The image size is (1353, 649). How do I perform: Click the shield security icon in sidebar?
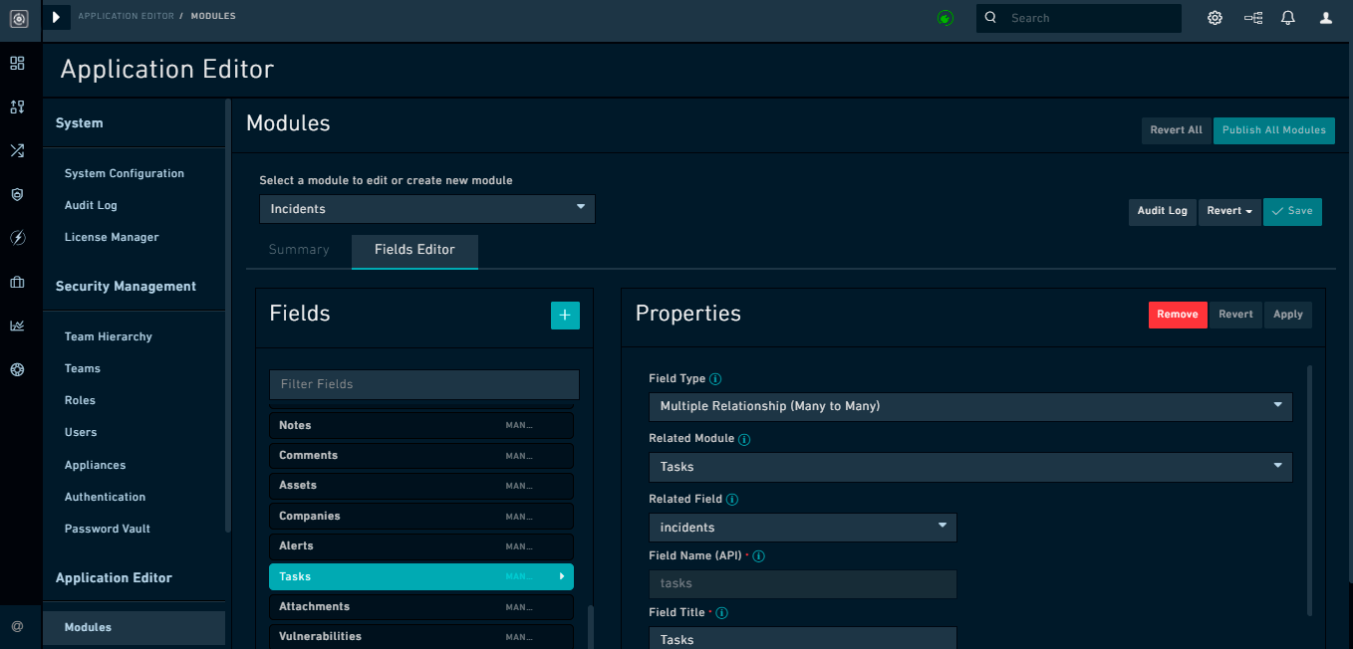coord(17,194)
